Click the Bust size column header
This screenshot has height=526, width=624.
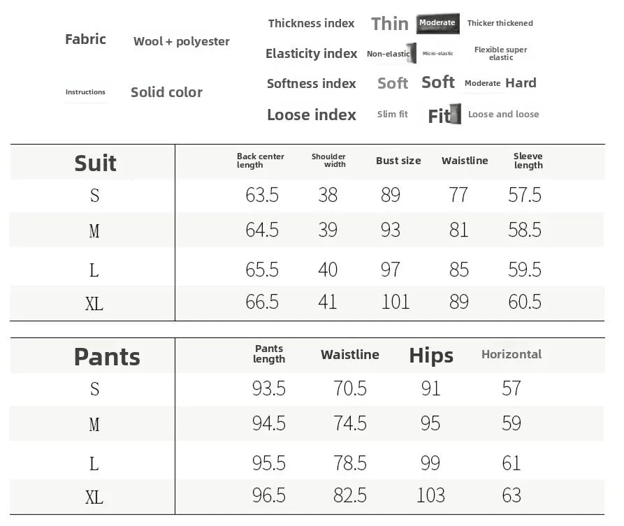(x=398, y=161)
